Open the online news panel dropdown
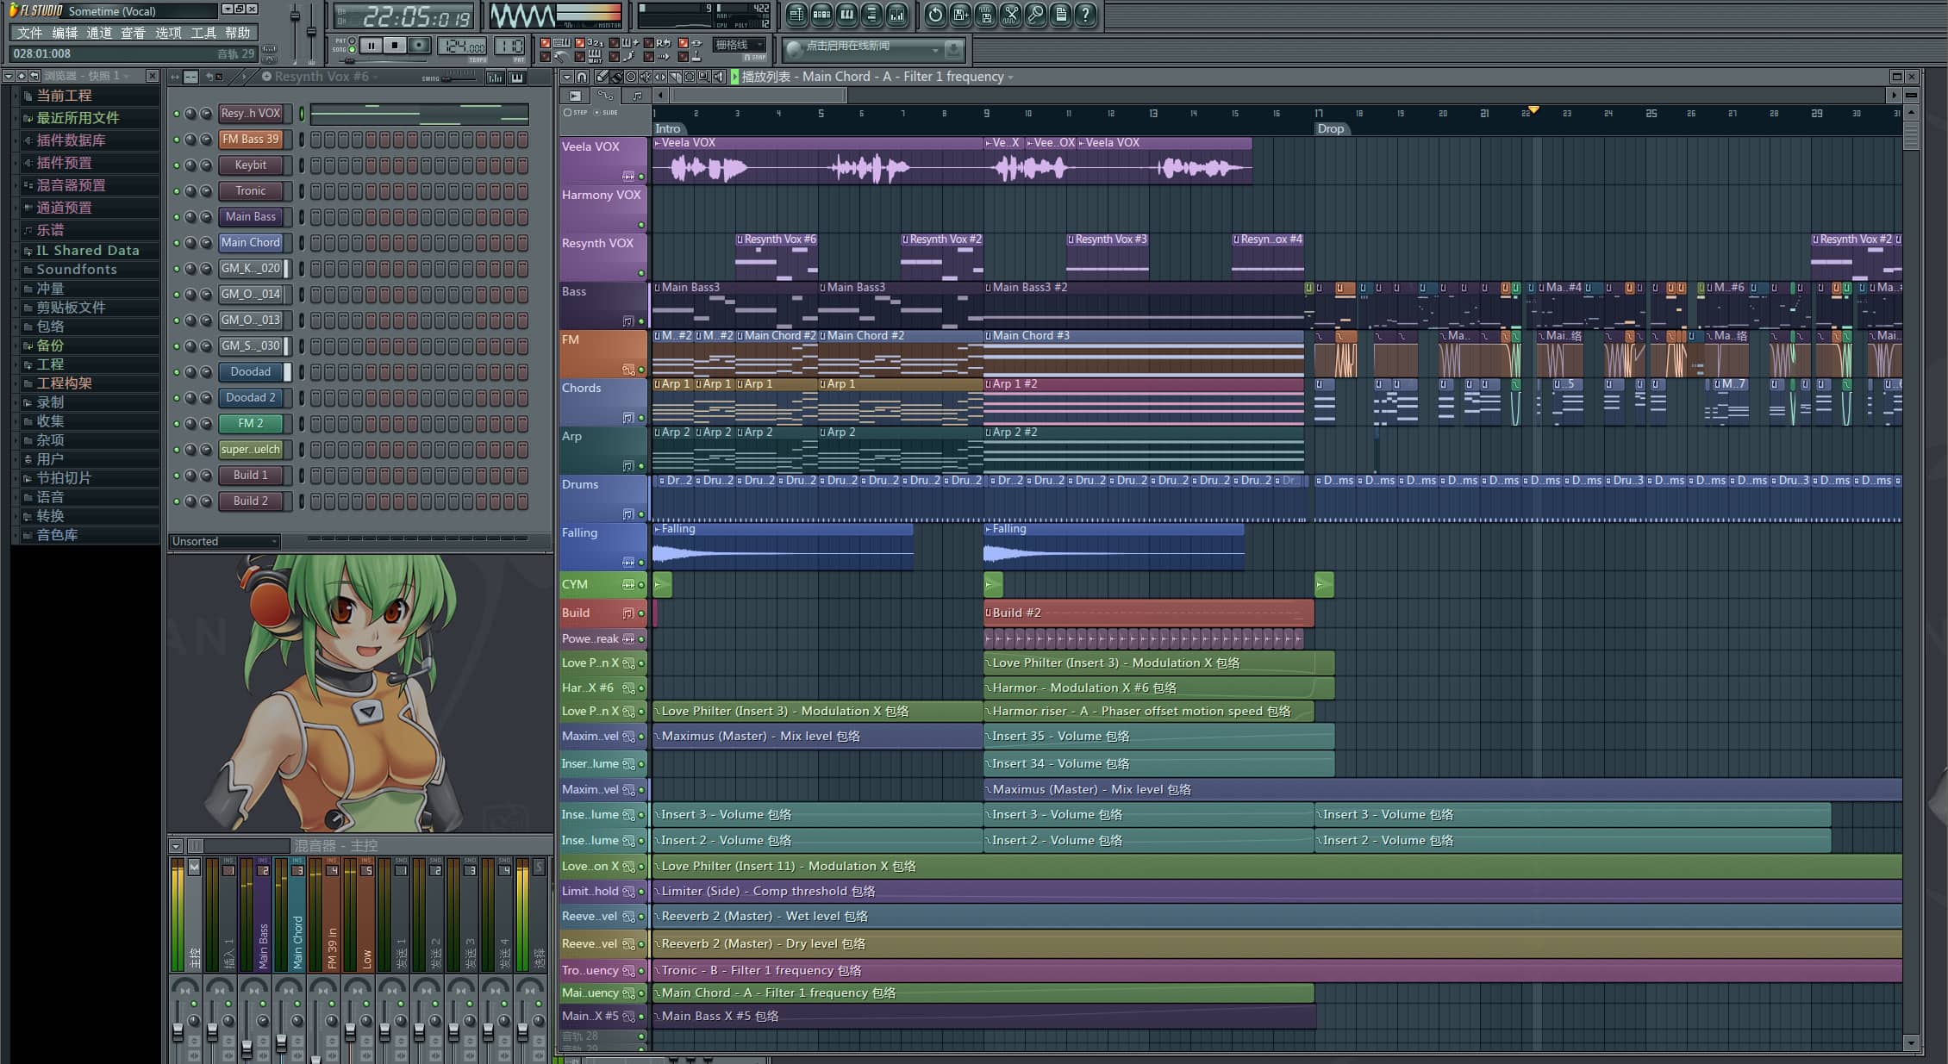1948x1064 pixels. tap(935, 49)
